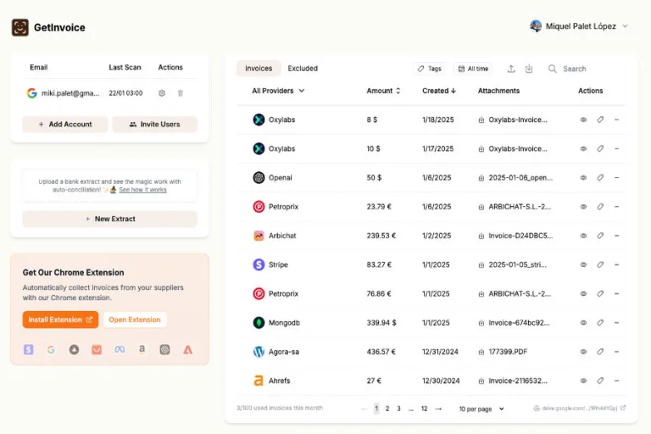Tag the Stripe invoice row
This screenshot has height=434, width=651.
tap(600, 264)
